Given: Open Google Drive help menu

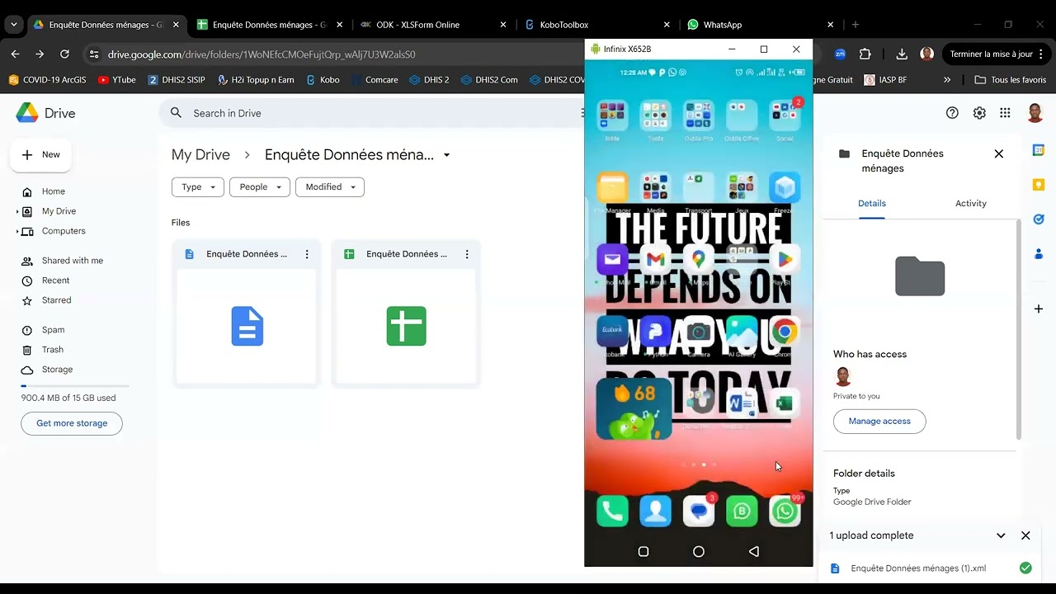Looking at the screenshot, I should [x=952, y=113].
